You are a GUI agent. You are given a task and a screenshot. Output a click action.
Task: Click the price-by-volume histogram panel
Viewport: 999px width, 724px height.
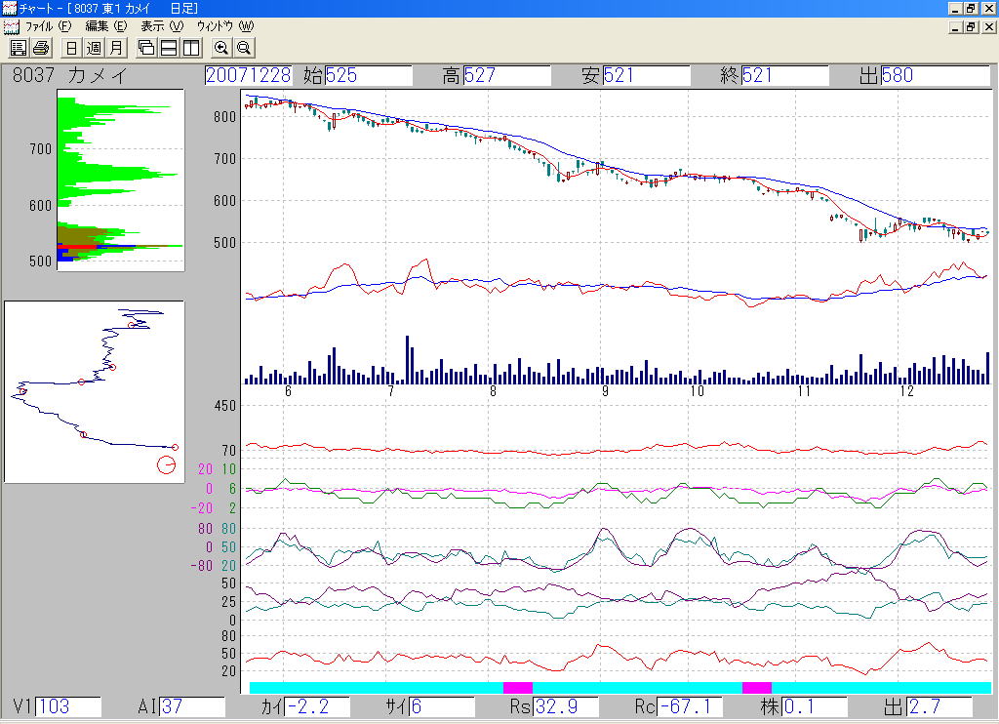[x=120, y=180]
